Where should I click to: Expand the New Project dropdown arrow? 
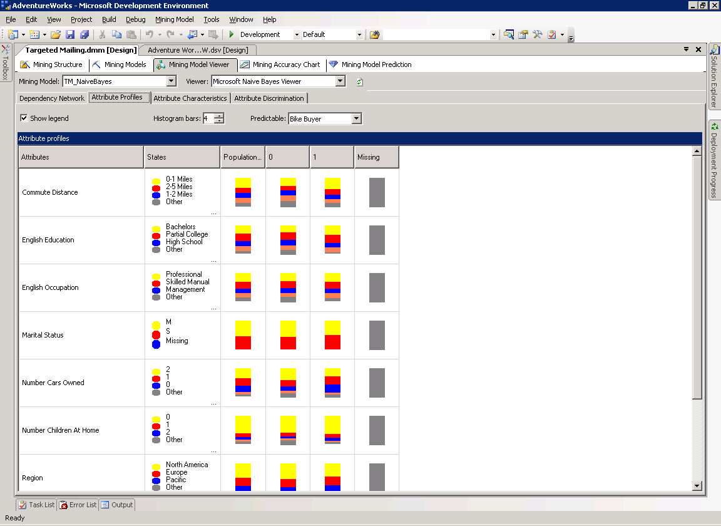pos(23,34)
